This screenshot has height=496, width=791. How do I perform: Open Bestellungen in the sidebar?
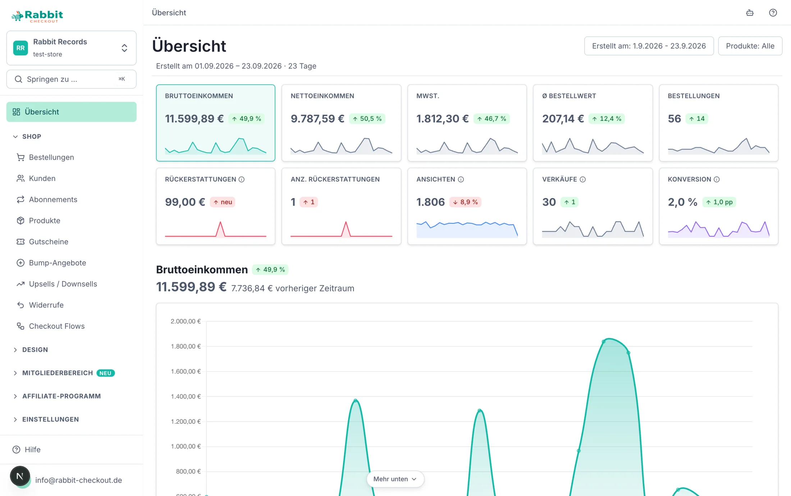point(71,157)
